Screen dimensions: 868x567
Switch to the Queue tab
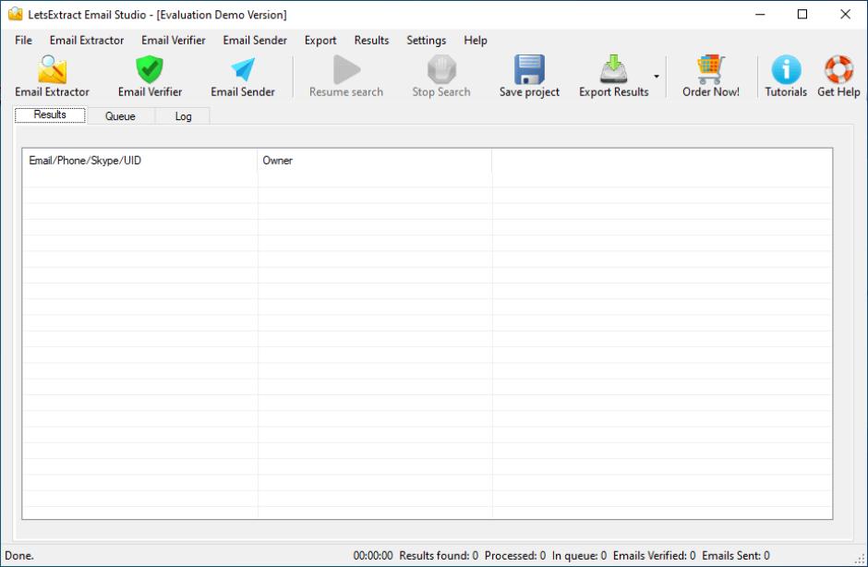click(120, 116)
